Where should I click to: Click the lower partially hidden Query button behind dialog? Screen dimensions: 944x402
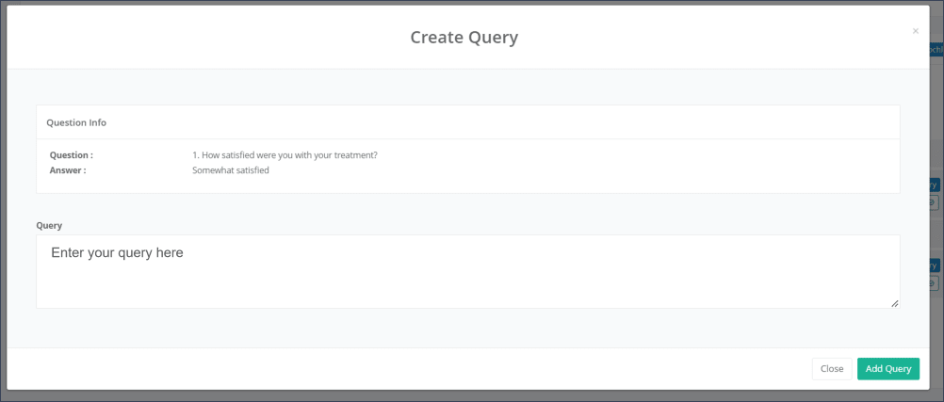coord(935,265)
